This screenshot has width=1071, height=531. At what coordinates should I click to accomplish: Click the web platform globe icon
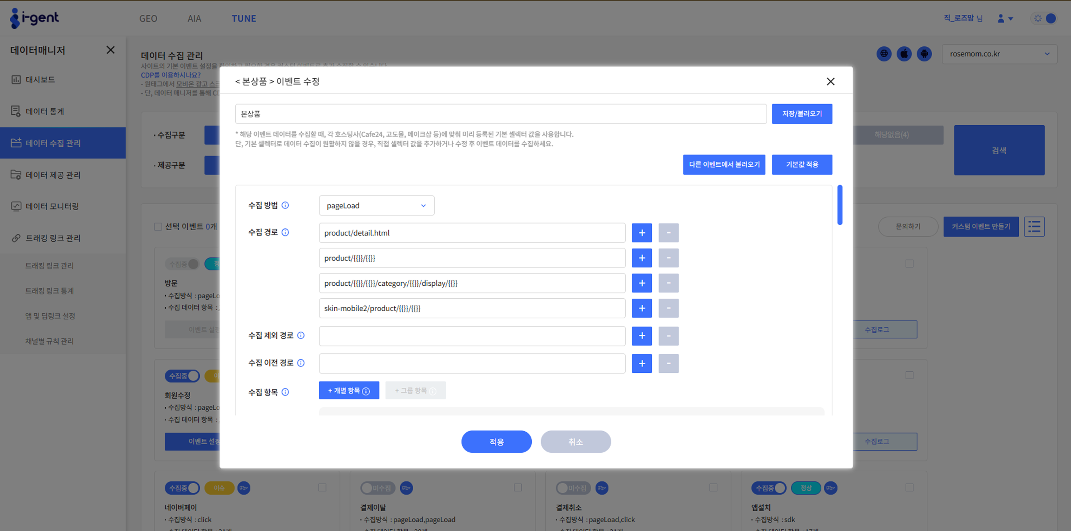pyautogui.click(x=884, y=54)
